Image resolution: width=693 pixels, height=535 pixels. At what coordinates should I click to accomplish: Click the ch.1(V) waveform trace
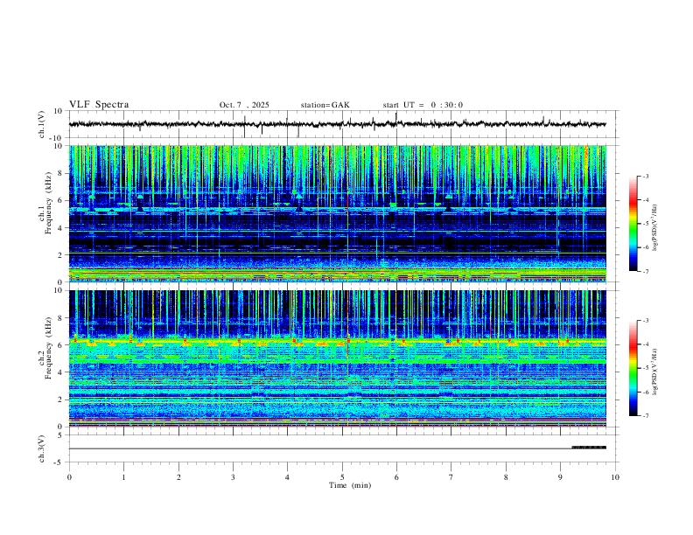click(x=338, y=124)
